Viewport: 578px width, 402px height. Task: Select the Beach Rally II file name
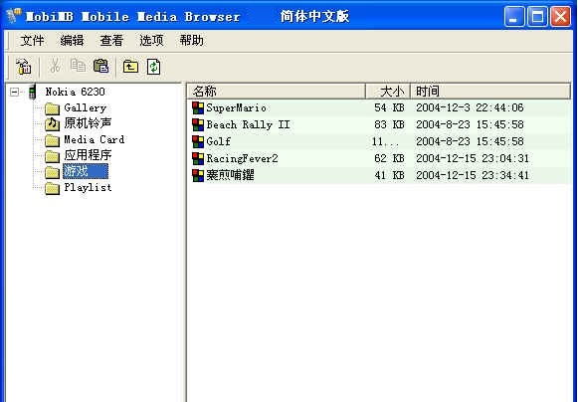pos(248,125)
